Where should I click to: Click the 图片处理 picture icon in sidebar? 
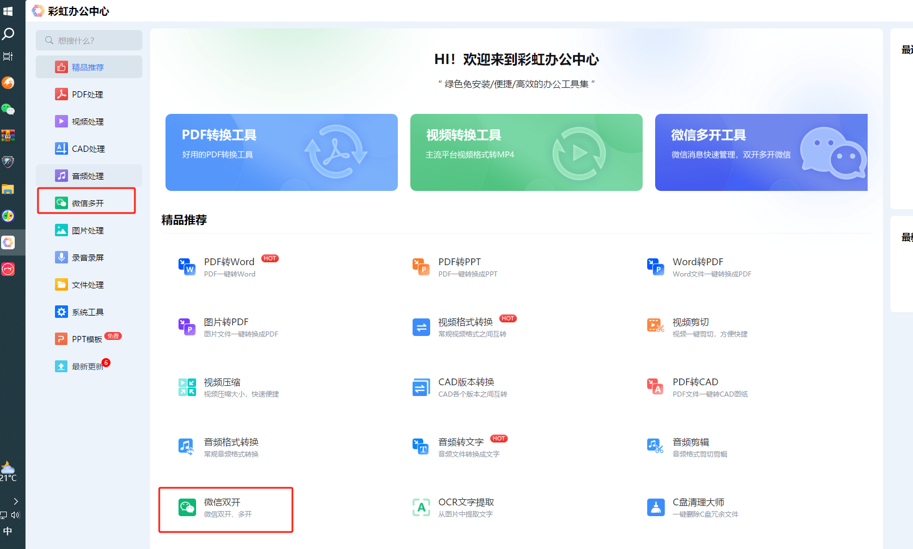click(x=61, y=230)
